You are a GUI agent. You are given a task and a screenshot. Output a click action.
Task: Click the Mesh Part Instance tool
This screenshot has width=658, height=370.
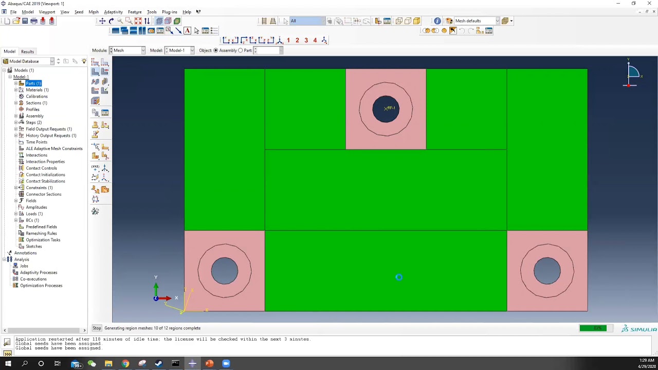pos(96,72)
